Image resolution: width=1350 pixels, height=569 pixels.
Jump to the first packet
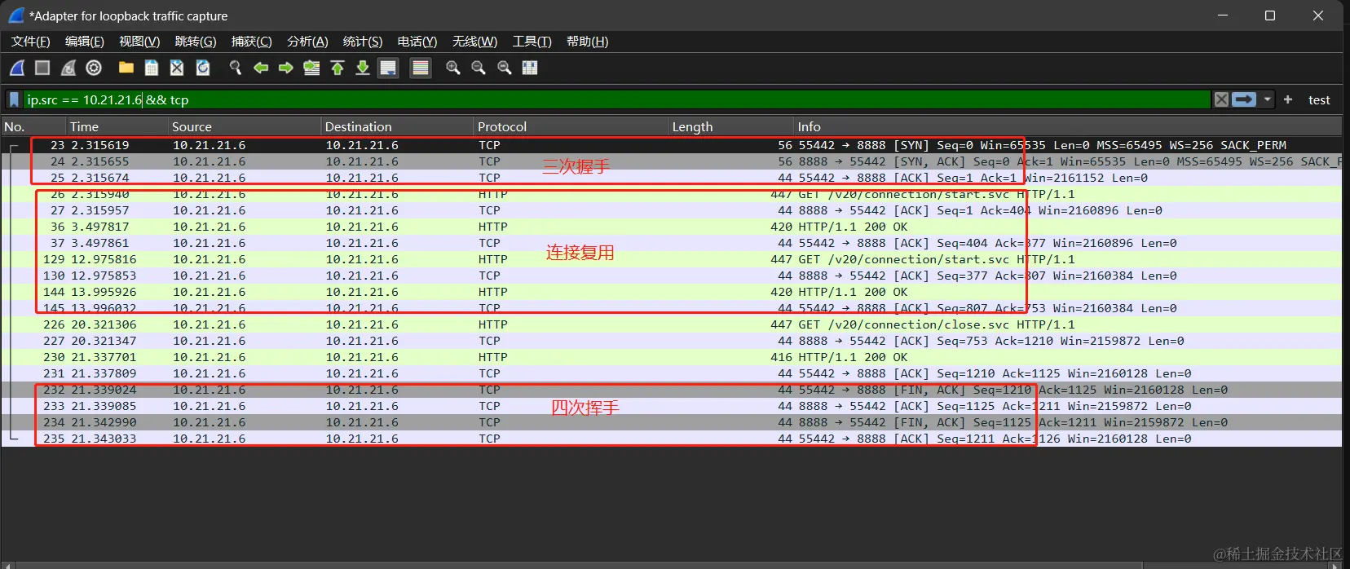pos(337,68)
